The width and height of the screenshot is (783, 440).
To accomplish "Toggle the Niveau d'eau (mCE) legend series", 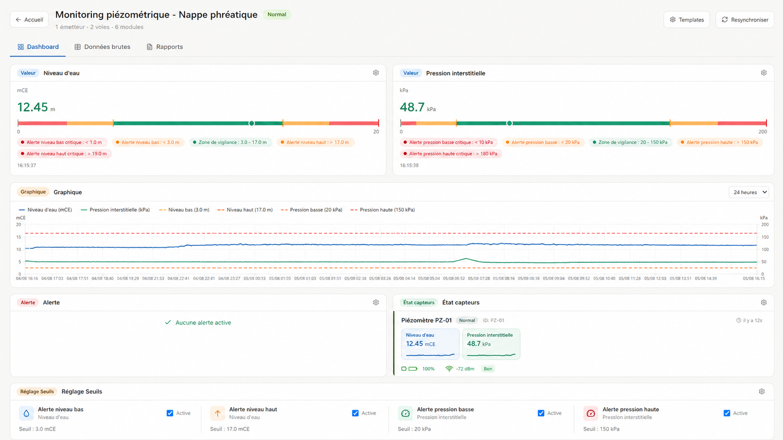I will tap(45, 210).
